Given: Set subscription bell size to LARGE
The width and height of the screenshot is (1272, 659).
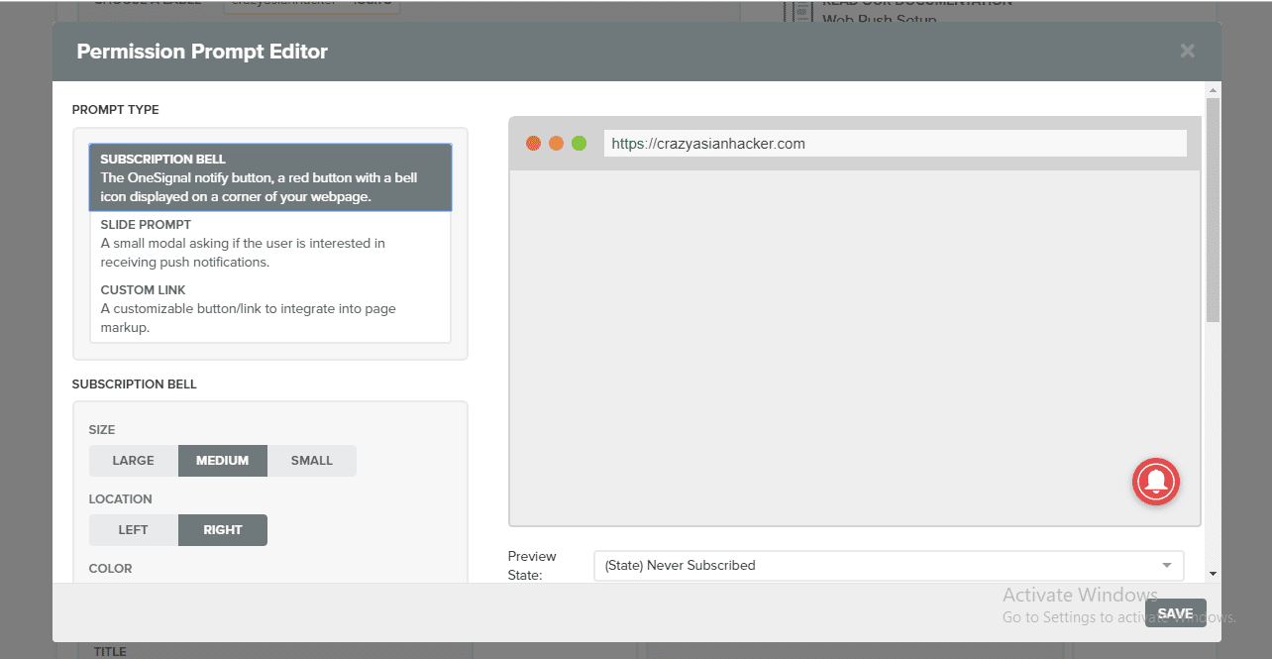Looking at the screenshot, I should 133,460.
